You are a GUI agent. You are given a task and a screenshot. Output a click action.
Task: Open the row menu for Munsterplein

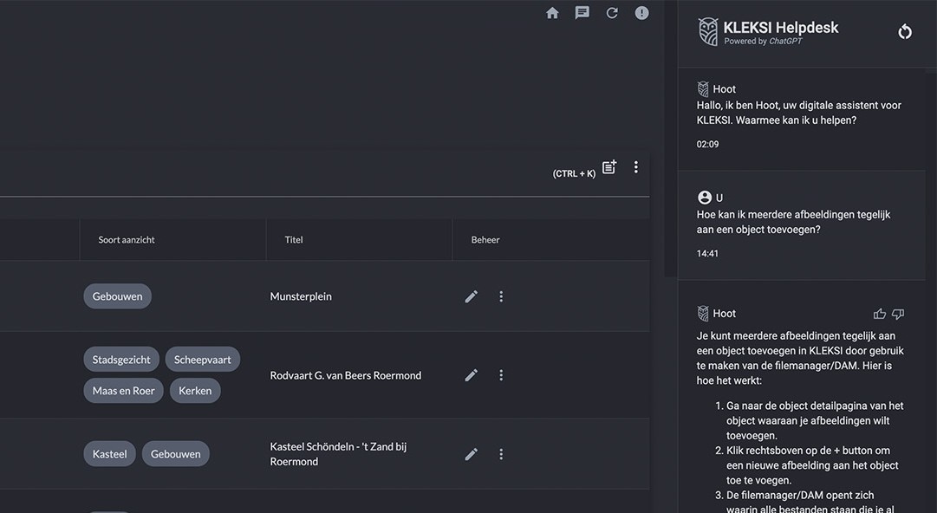(501, 295)
